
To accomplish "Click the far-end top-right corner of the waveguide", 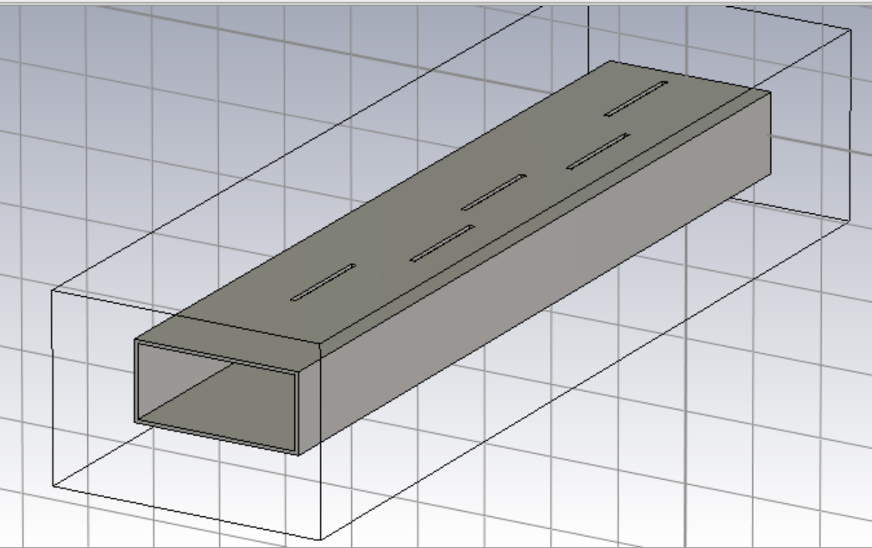I will click(x=769, y=91).
